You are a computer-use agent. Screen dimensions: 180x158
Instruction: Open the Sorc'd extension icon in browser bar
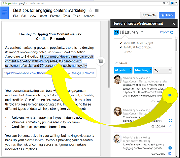click(x=172, y=3)
